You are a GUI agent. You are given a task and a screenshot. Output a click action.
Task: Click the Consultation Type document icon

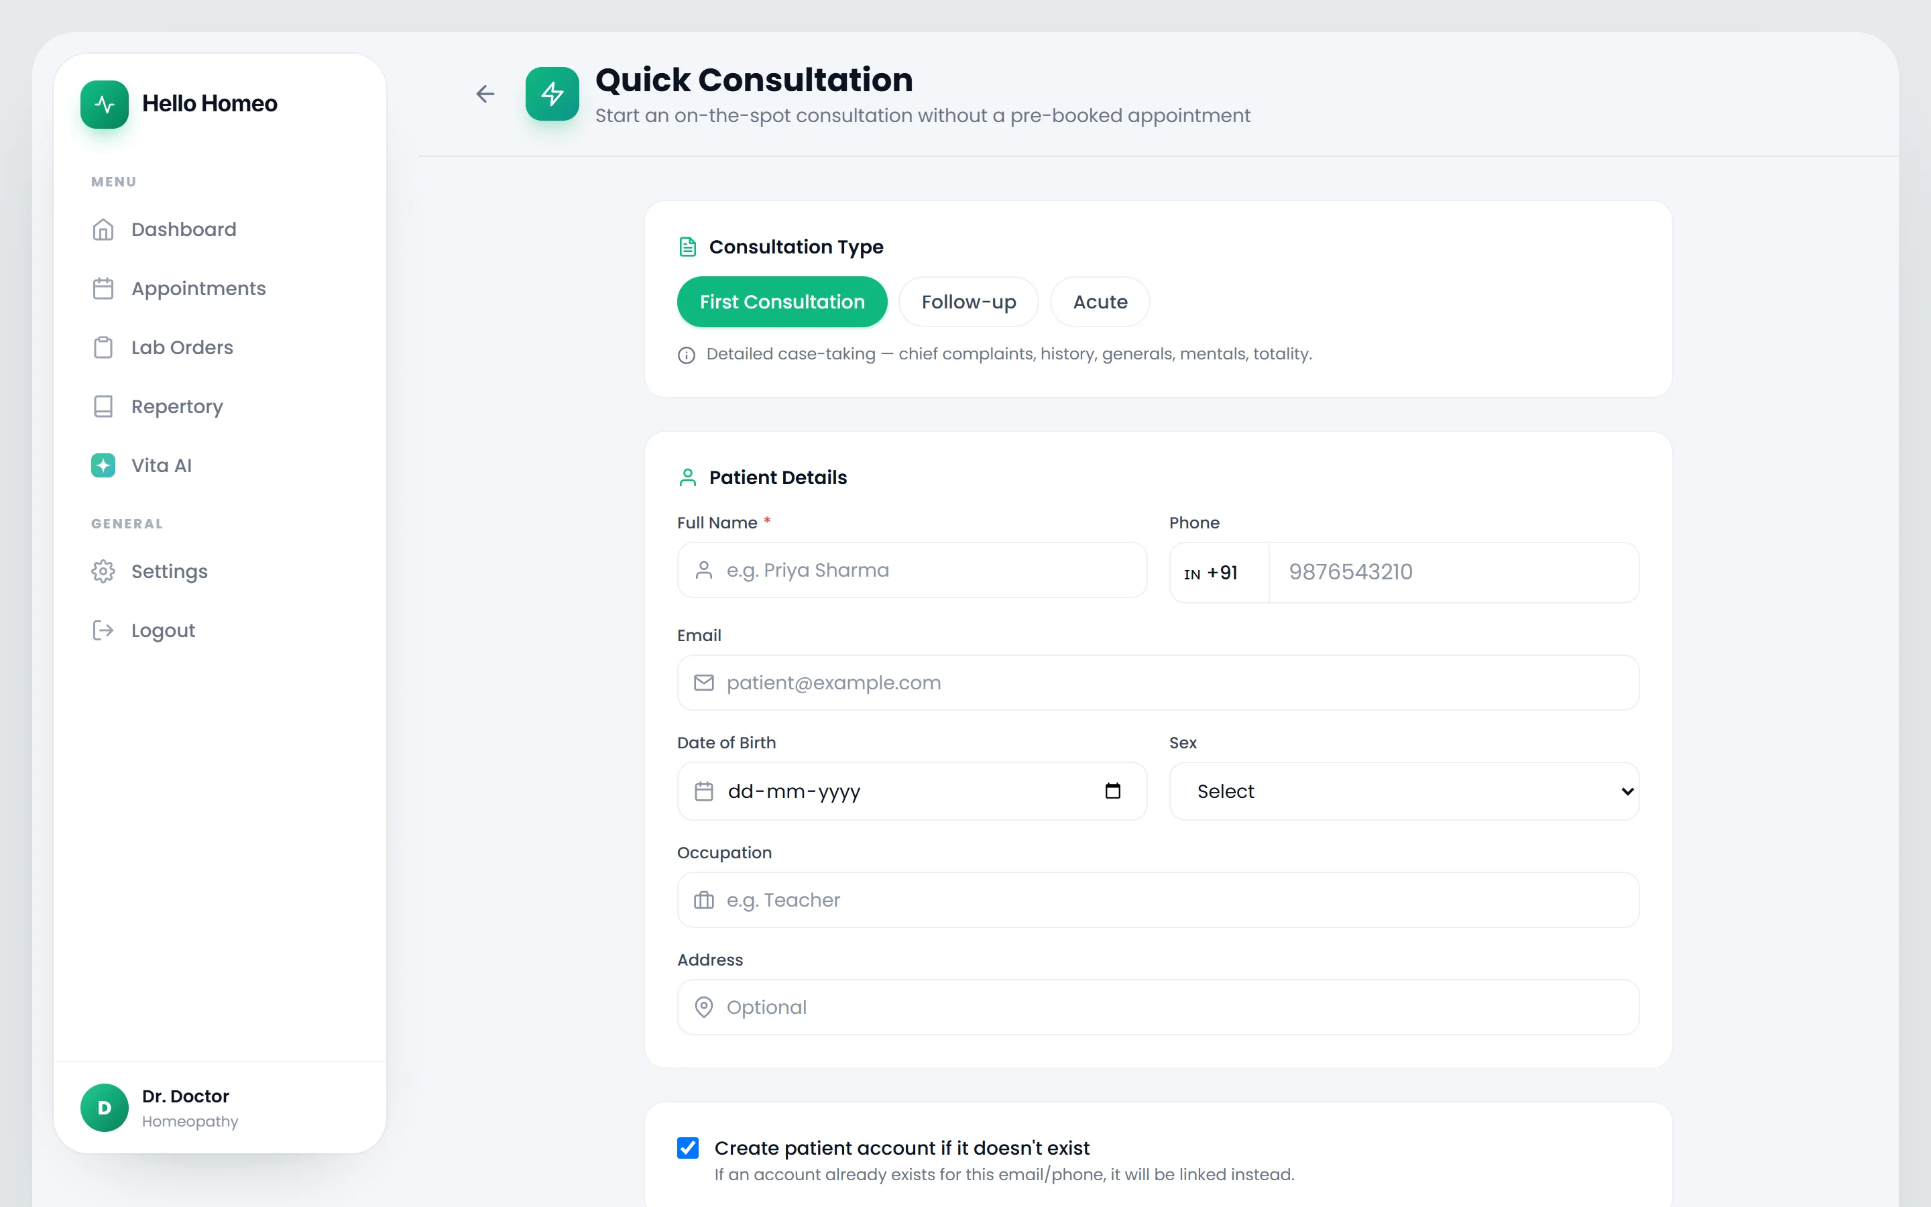(x=688, y=247)
